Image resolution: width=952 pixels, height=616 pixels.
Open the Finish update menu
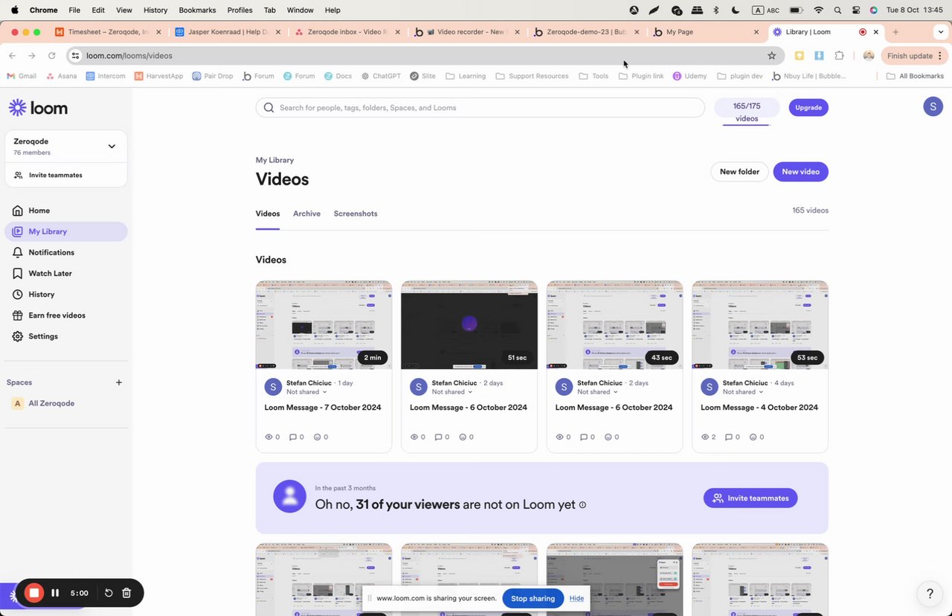click(914, 56)
